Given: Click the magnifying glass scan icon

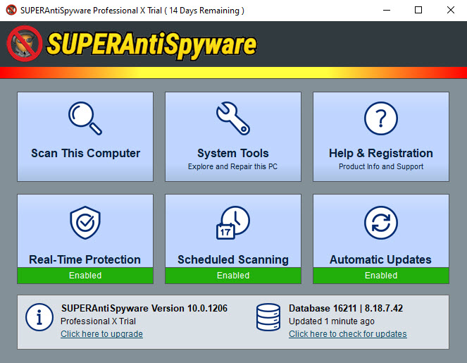Looking at the screenshot, I should (x=85, y=118).
